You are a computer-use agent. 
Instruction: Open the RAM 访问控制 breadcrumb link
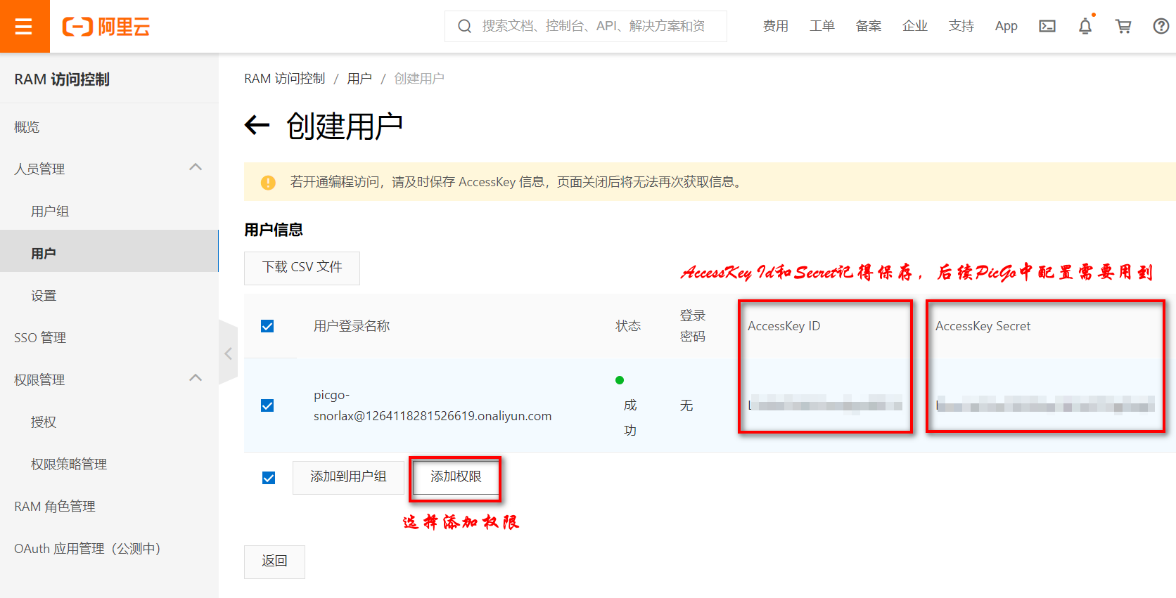285,79
